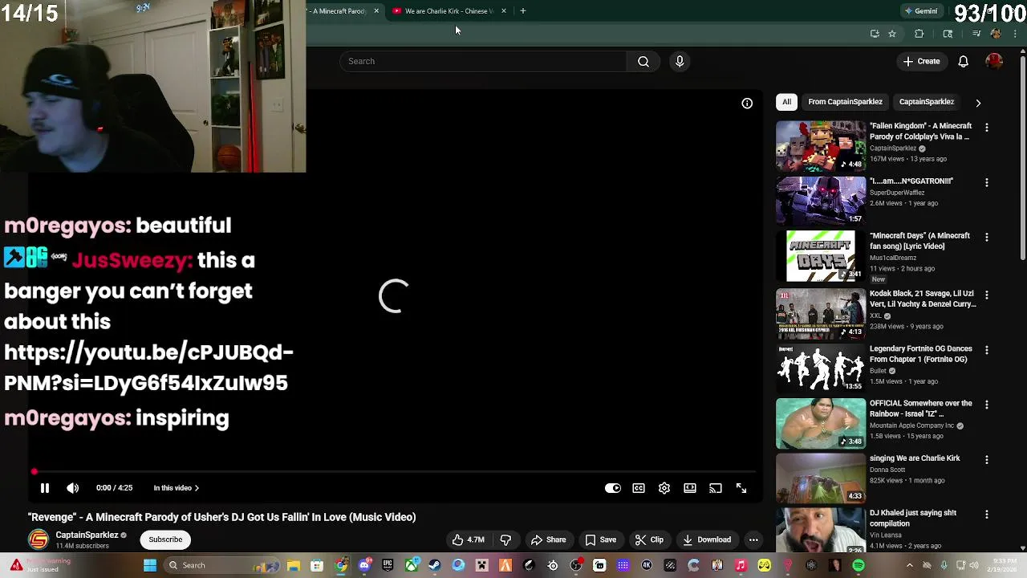The image size is (1027, 578).
Task: Bookmark this page with the star
Action: (892, 34)
